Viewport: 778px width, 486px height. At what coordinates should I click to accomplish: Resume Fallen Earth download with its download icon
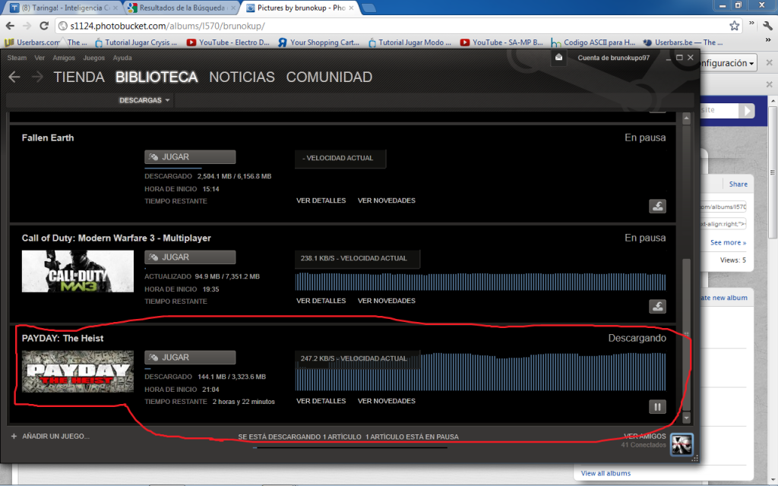tap(657, 207)
